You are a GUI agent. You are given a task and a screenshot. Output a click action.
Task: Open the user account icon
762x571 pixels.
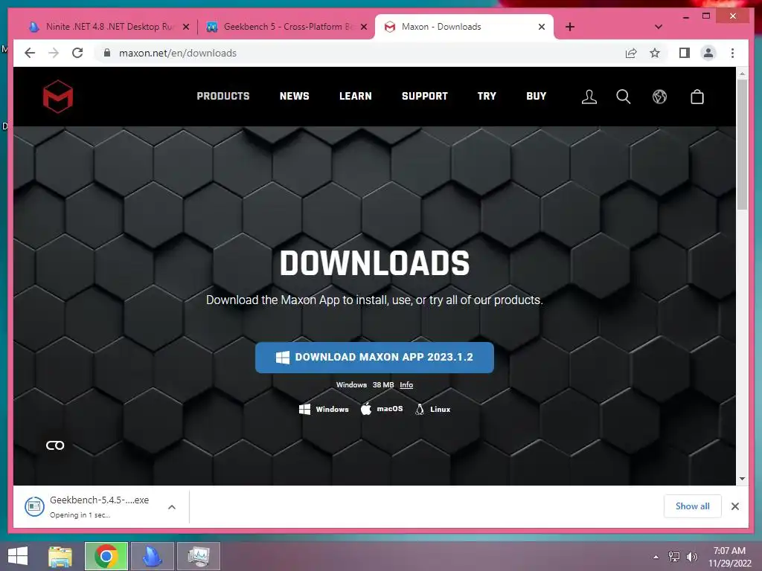tap(589, 97)
